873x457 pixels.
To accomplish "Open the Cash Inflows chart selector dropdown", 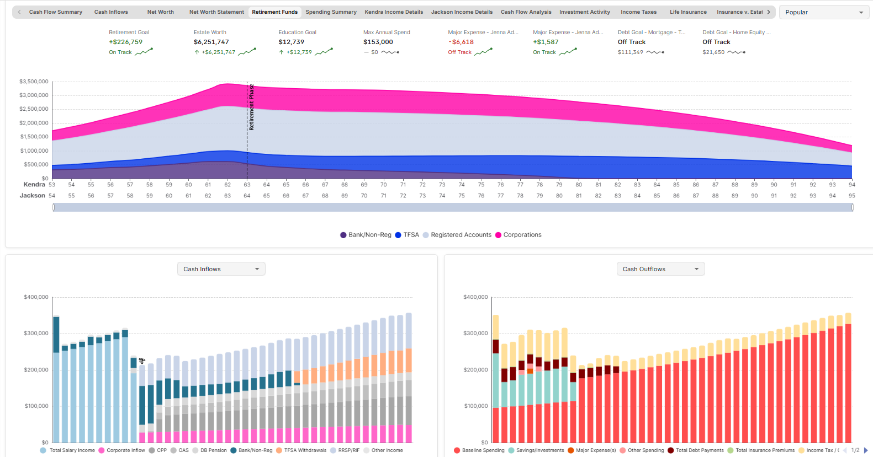I will (x=221, y=269).
